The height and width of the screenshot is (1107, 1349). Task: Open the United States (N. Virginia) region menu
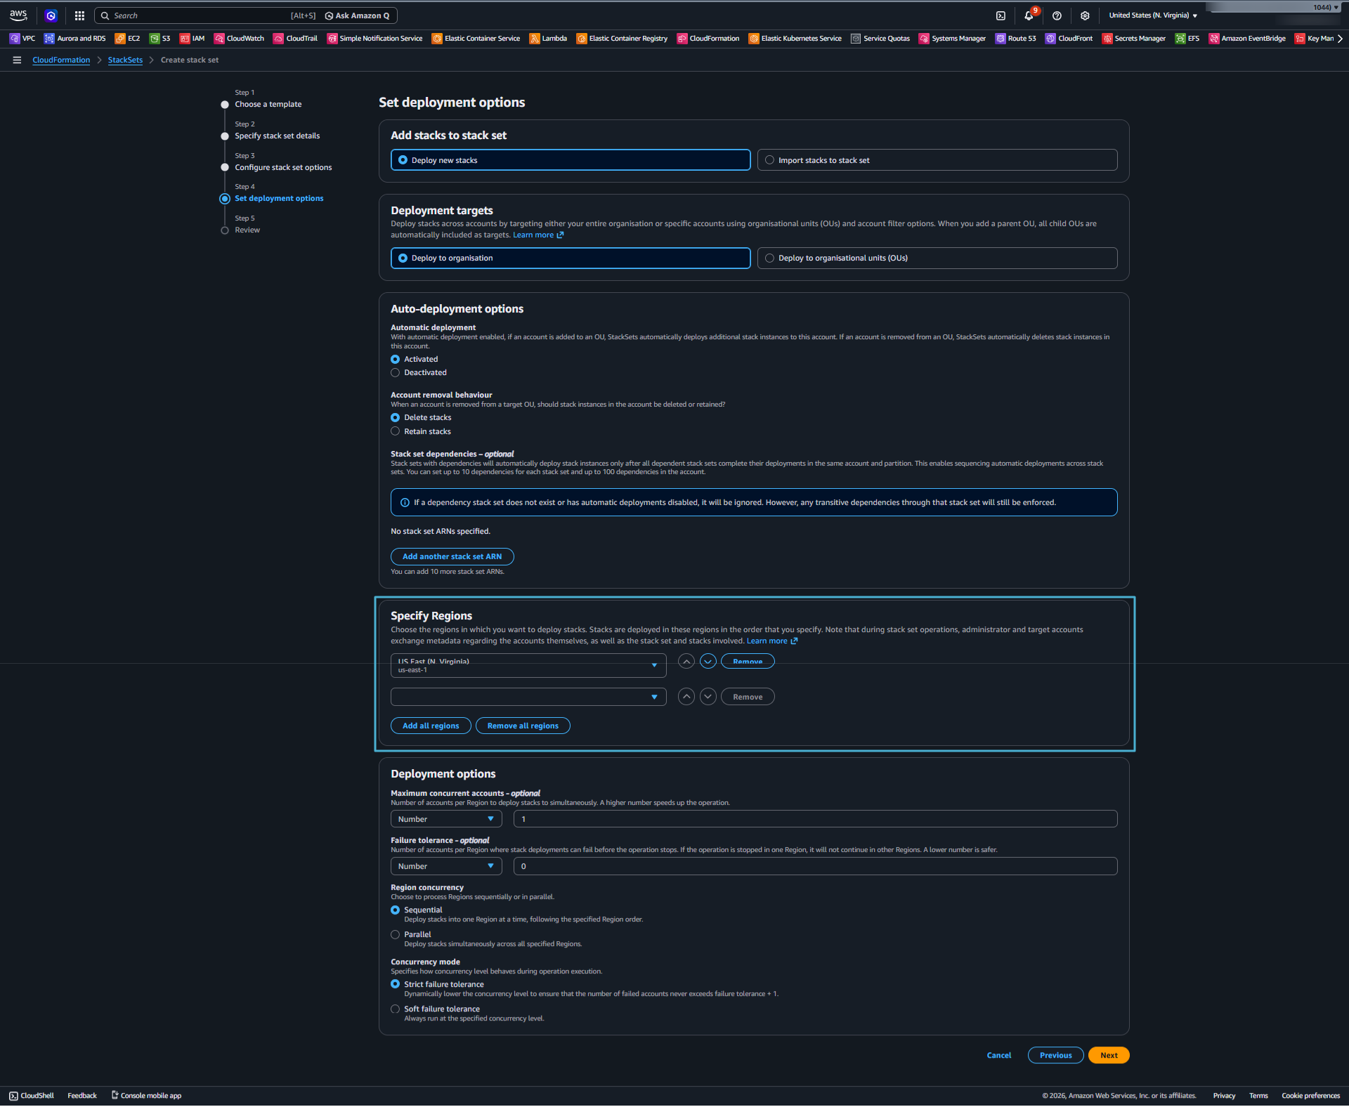pos(1151,15)
